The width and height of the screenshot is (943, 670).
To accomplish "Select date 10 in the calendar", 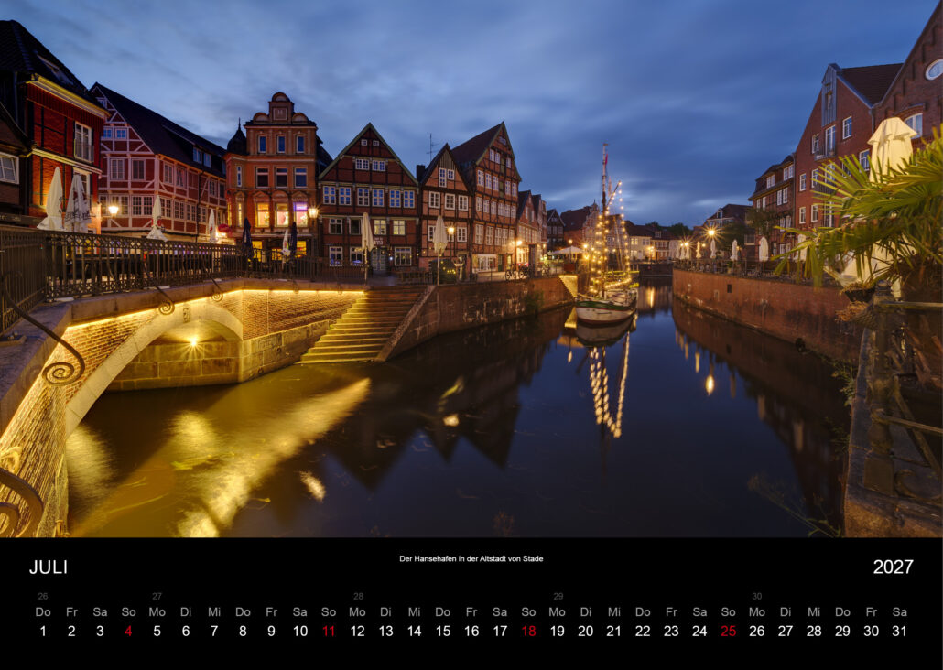I will click(x=300, y=631).
